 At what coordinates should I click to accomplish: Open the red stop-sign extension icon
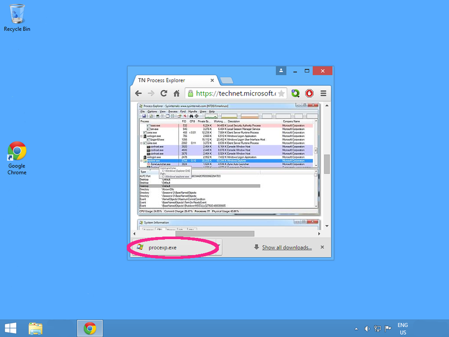click(309, 93)
